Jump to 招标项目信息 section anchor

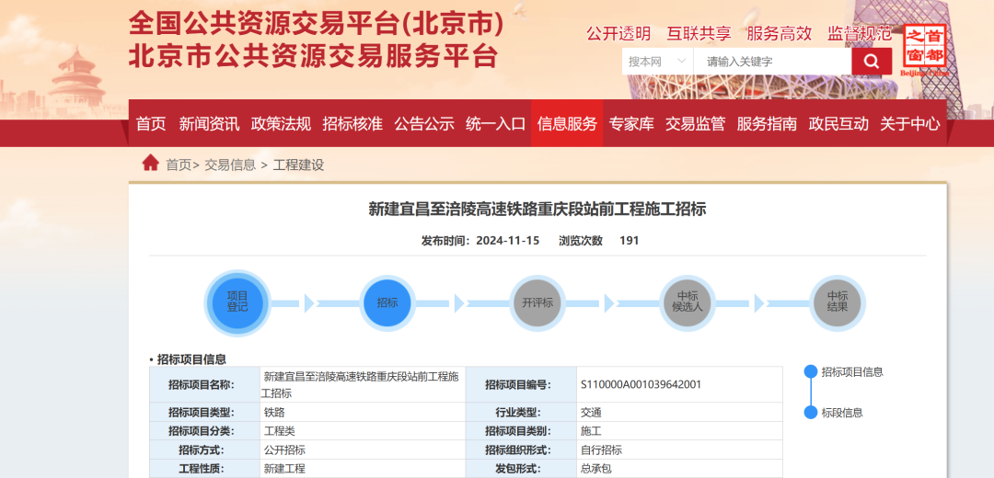tap(851, 372)
